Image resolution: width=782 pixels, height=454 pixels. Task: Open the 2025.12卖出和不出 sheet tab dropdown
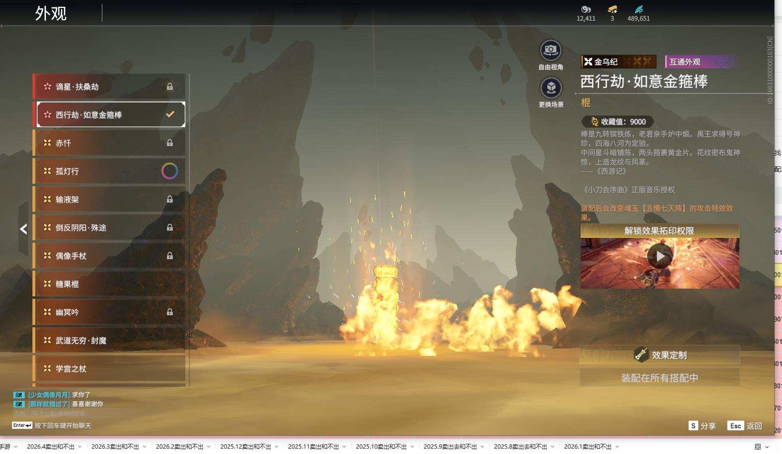pos(276,447)
